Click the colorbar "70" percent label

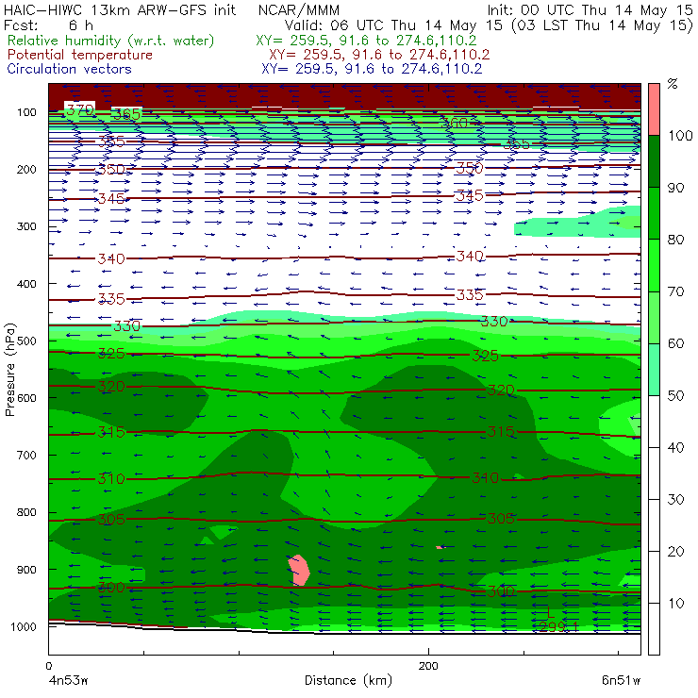click(675, 291)
